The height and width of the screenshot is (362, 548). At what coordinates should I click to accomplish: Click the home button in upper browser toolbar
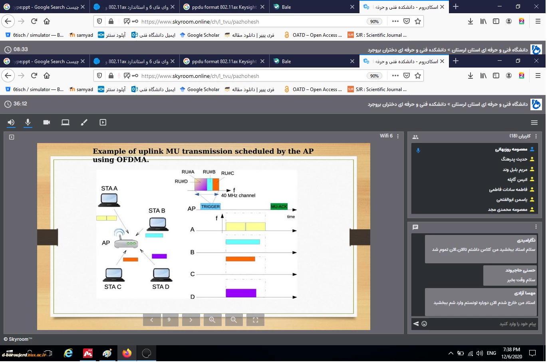pos(47,22)
